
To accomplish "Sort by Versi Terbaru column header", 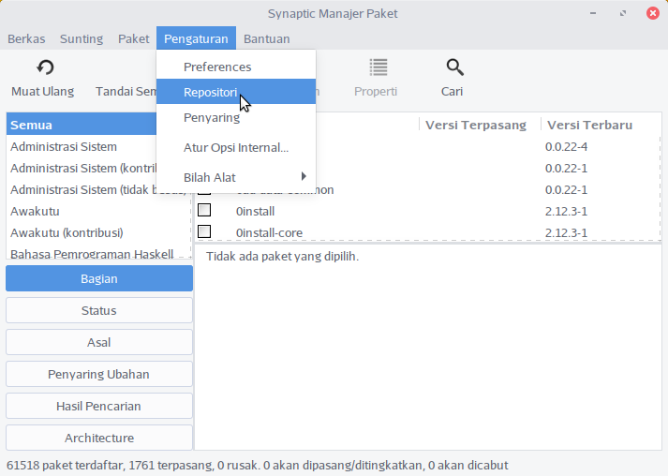I will click(590, 126).
